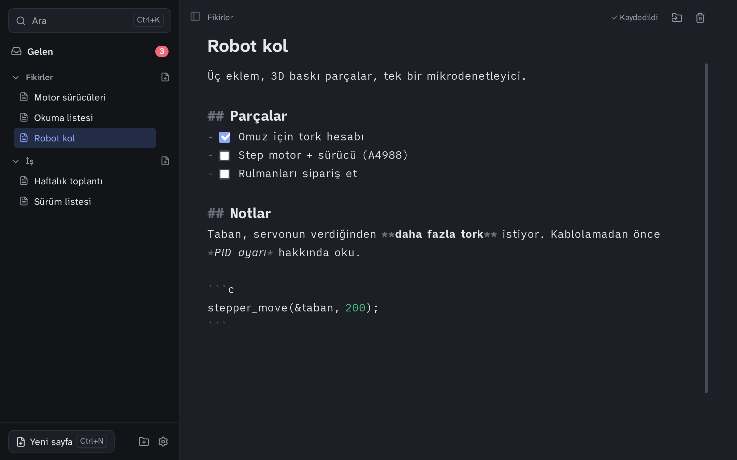Image resolution: width=737 pixels, height=460 pixels.
Task: Create a new folder with the folder-plus icon
Action: coord(144,442)
